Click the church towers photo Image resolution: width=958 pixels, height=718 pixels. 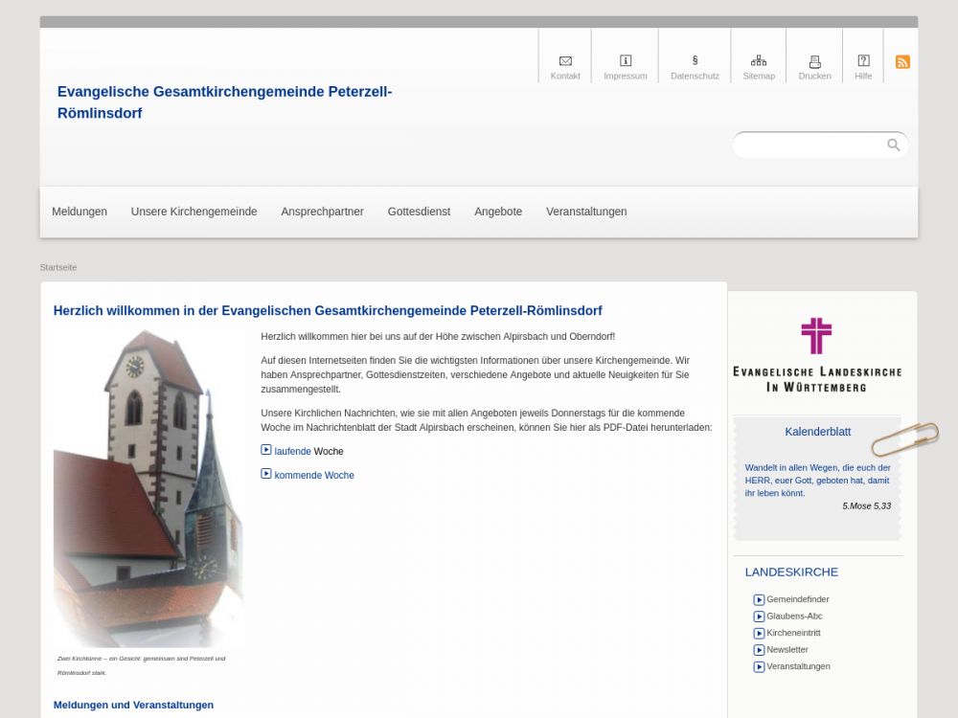coord(148,488)
